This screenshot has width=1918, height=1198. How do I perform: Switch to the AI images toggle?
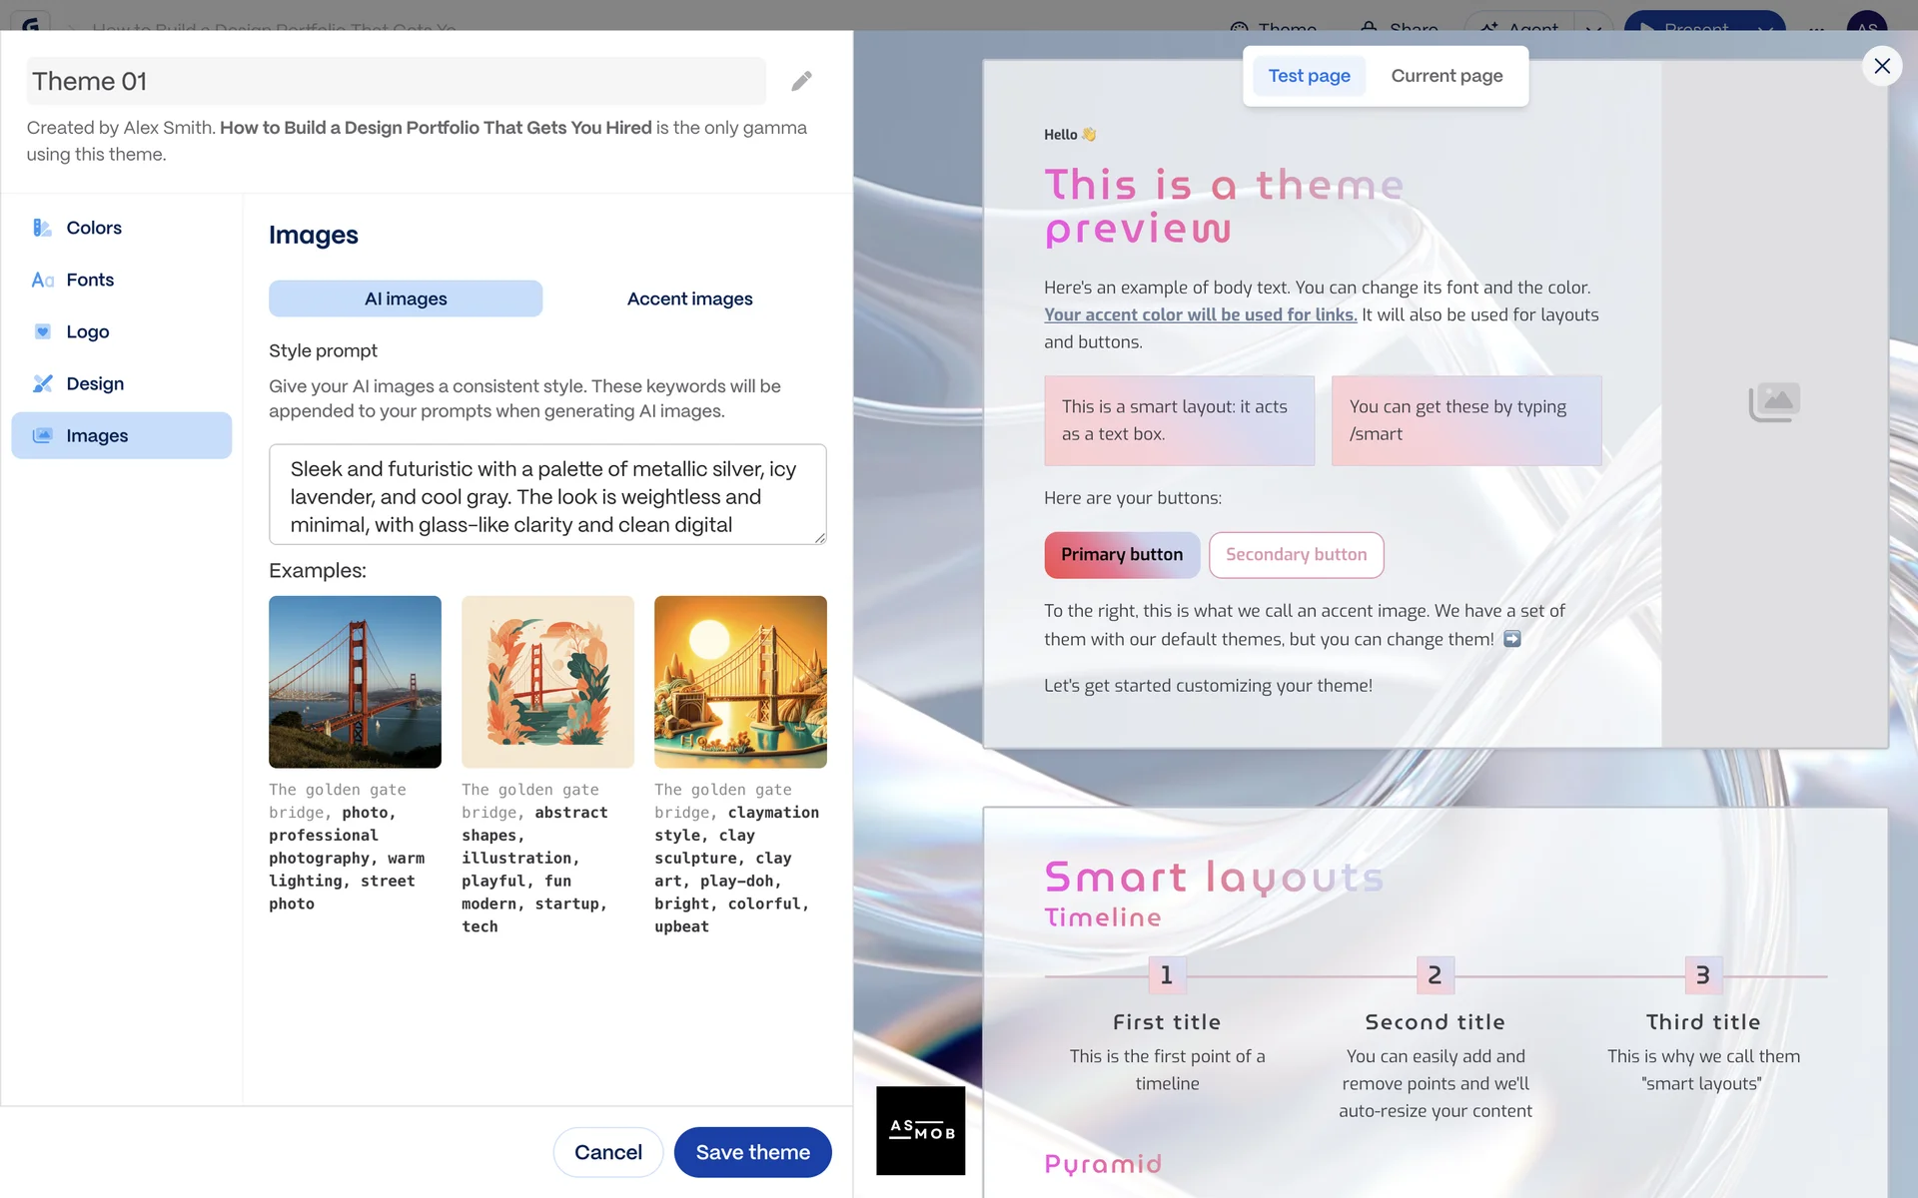point(406,299)
